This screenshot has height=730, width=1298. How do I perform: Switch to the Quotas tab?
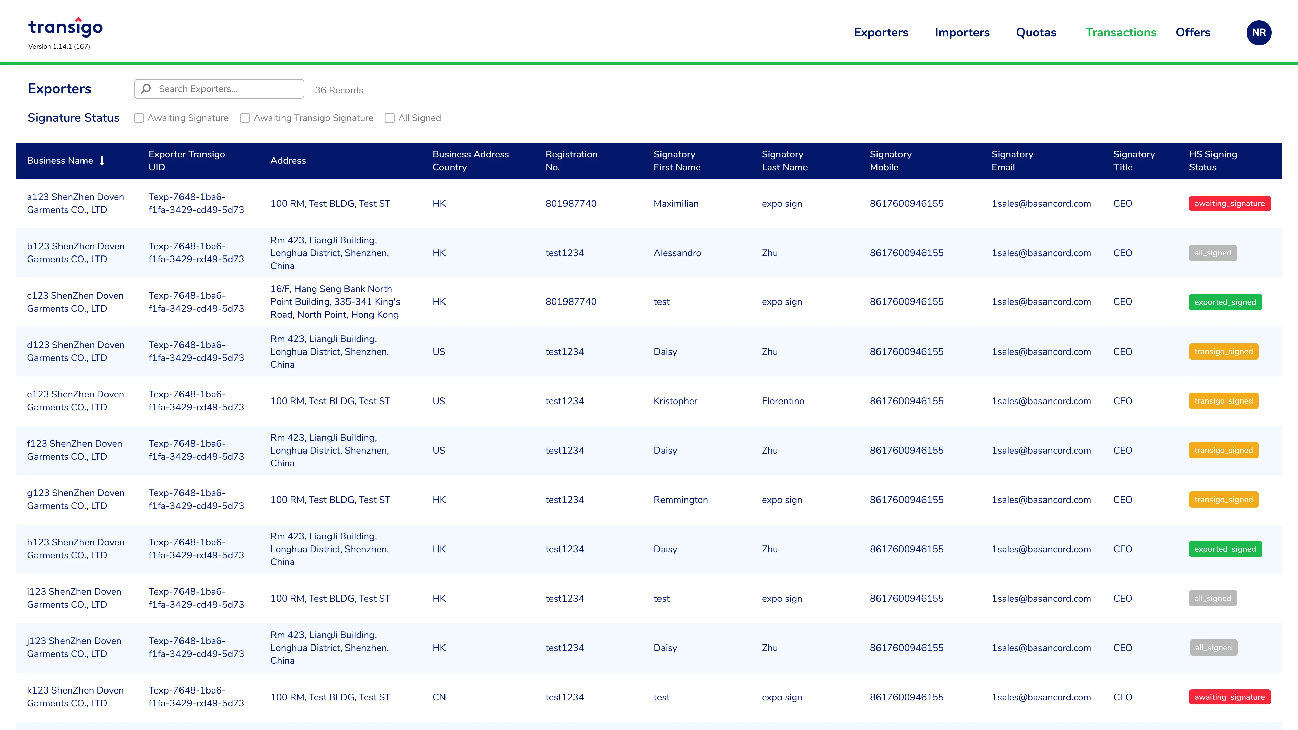pos(1036,33)
